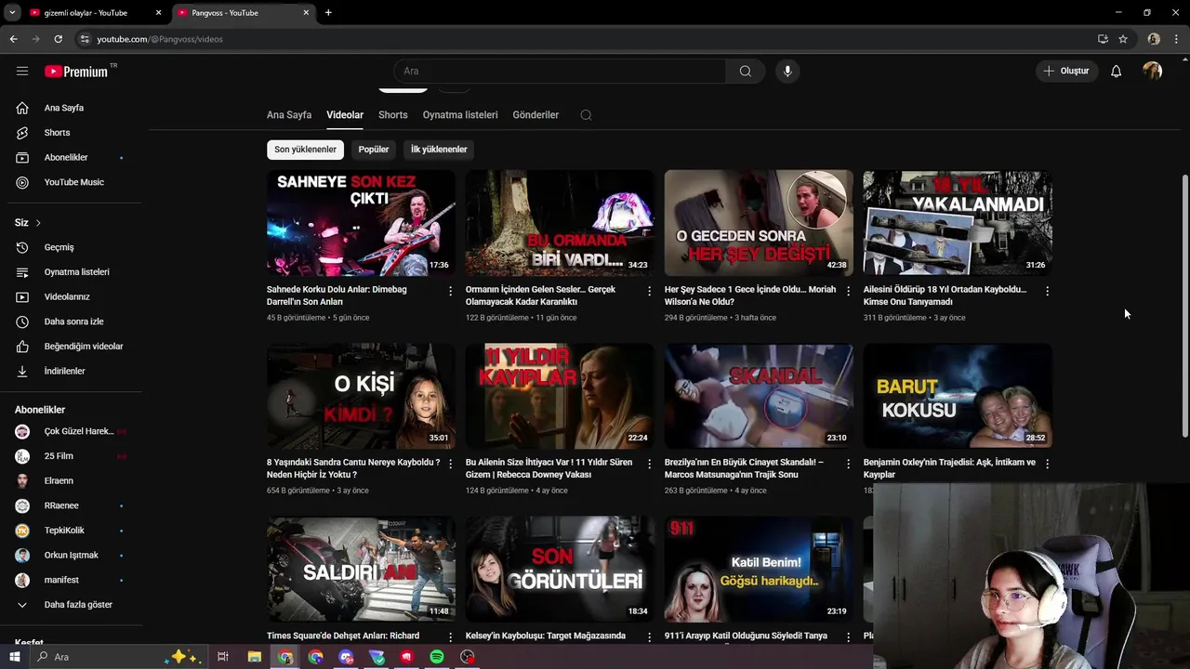The width and height of the screenshot is (1190, 669).
Task: Reload the page in Chrome
Action: coord(58,39)
